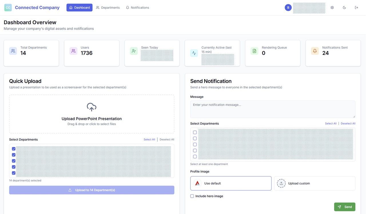Go to the Notifications tab

137,8
